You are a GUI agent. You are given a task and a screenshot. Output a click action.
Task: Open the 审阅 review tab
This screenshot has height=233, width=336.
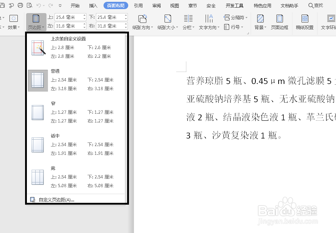pyautogui.click(x=156, y=5)
